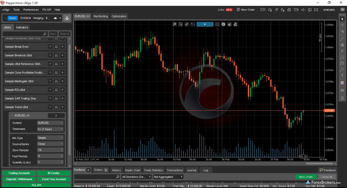347x188 pixels.
Task: Open email notification settings icon
Action: click(x=296, y=10)
